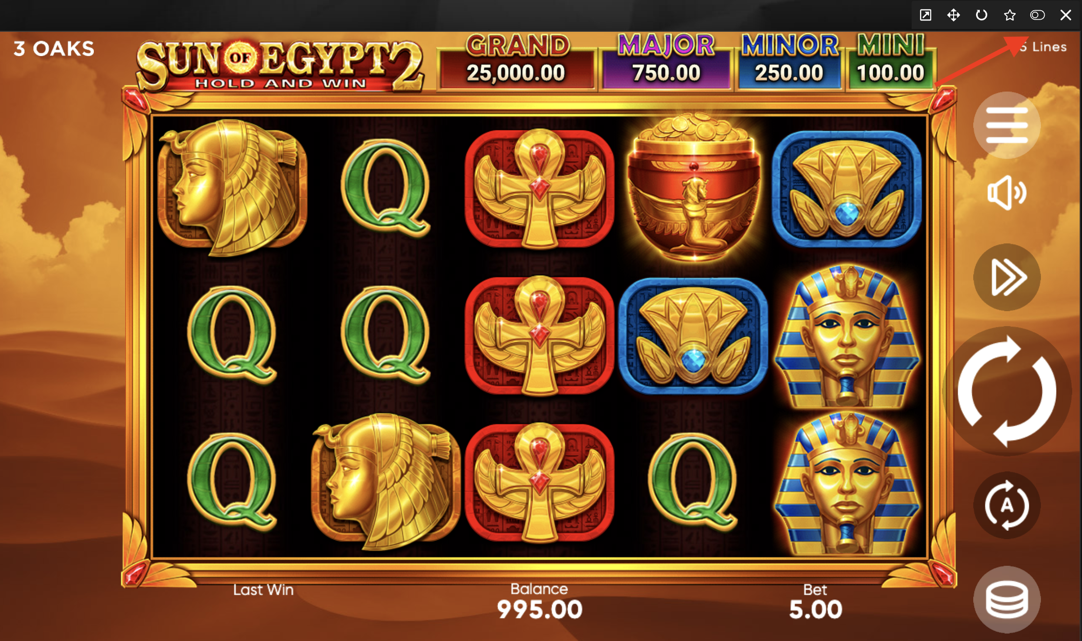1082x641 pixels.
Task: Mute the game sound
Action: (1006, 192)
